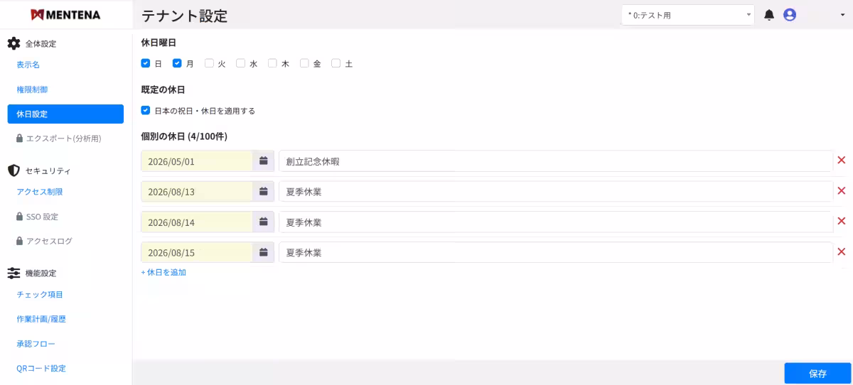853x385 pixels.
Task: Click the + 休日を追加 link
Action: click(x=163, y=272)
